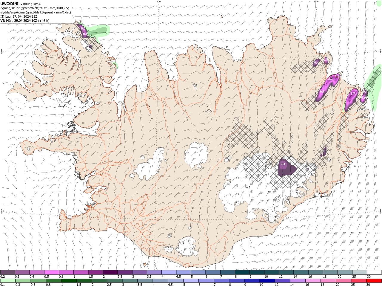Select darkest purple snow swatch between 2 and 2.5

coord(110,272)
